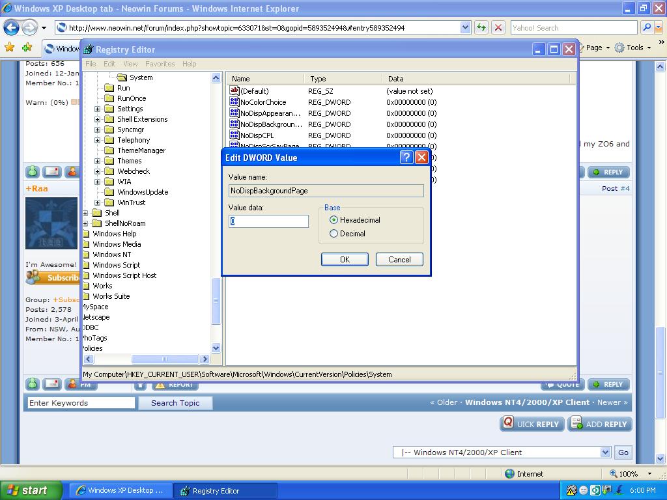Click the tree pane scroll-right arrow
The image size is (667, 500).
tap(205, 359)
